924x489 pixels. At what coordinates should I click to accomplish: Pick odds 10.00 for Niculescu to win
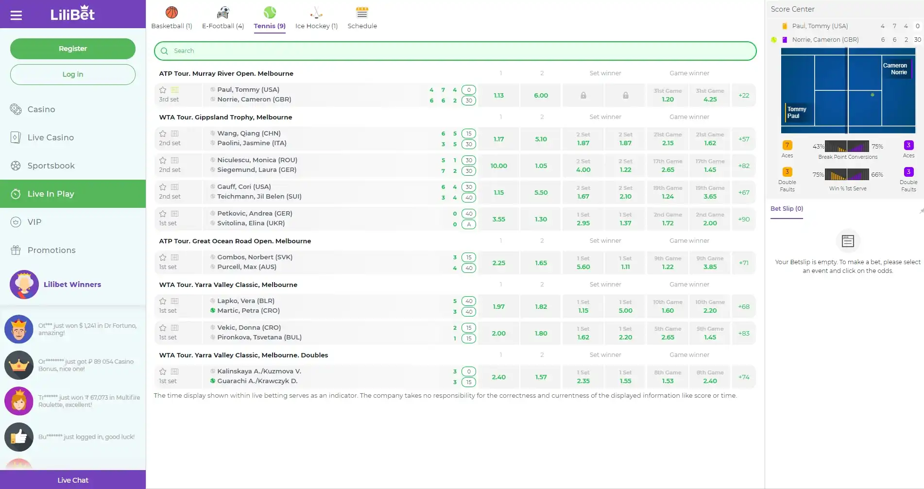pyautogui.click(x=498, y=166)
